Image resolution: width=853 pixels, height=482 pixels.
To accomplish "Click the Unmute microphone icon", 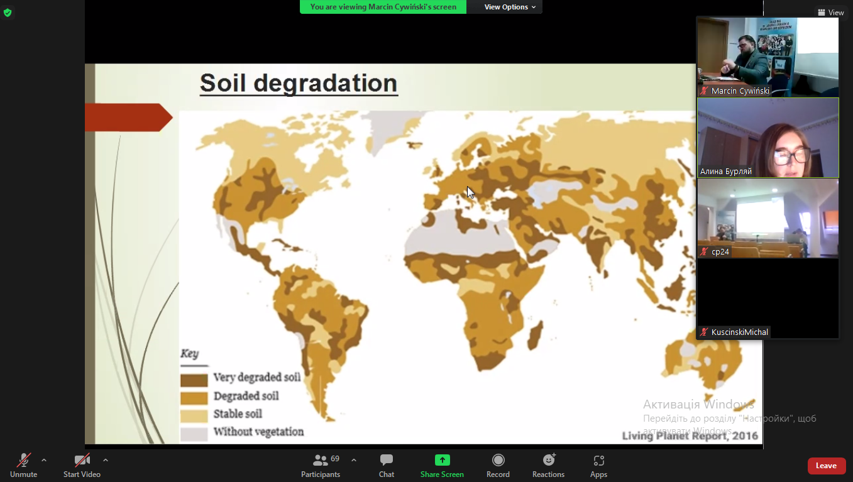I will click(24, 461).
